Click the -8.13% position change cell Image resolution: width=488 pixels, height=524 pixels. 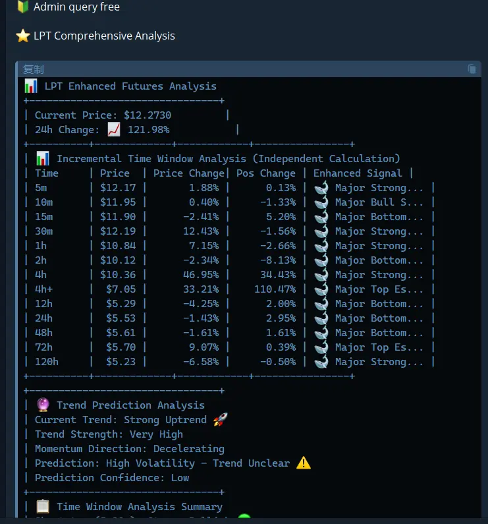click(278, 260)
